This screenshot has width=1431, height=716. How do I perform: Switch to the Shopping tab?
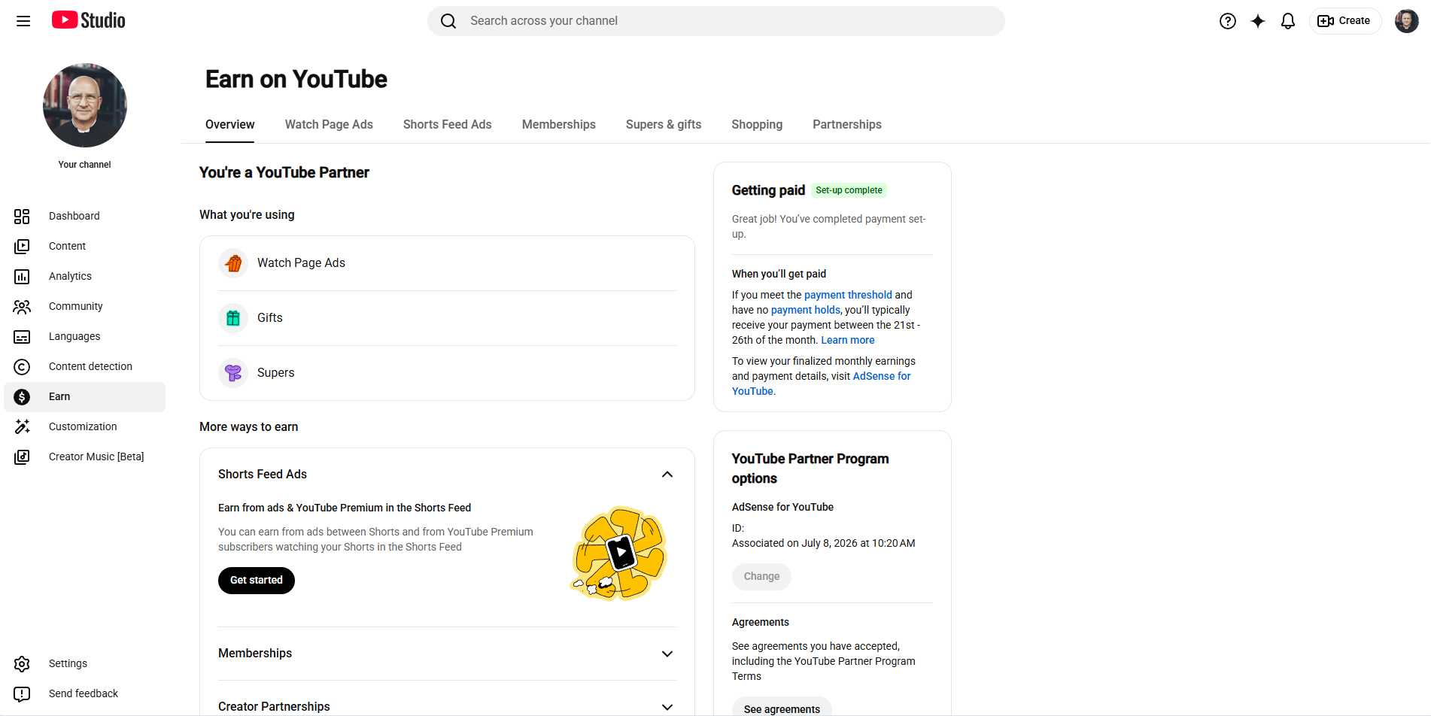(x=757, y=125)
